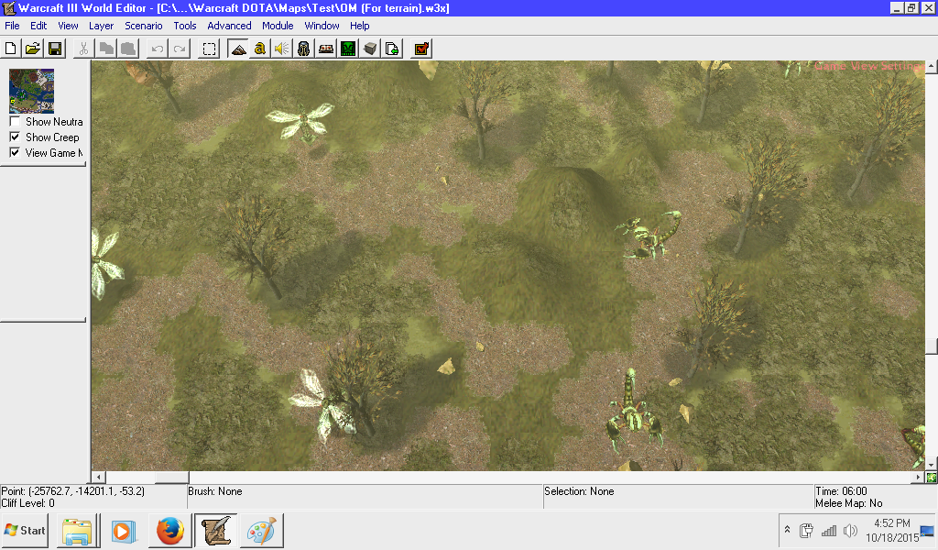Save map with floppy disk icon
The image size is (938, 550).
(x=55, y=49)
